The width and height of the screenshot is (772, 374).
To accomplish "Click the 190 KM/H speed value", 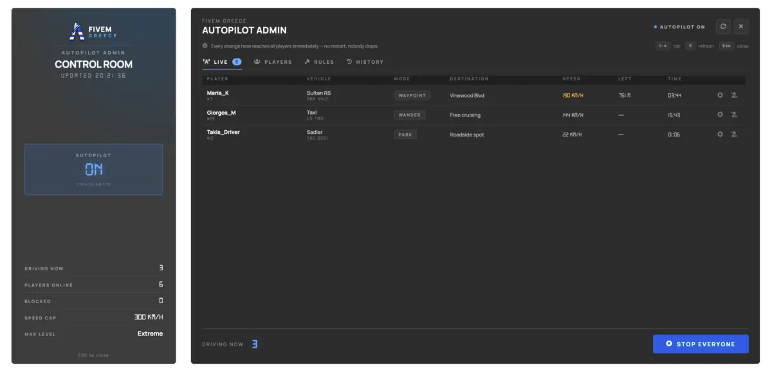I will coord(573,95).
